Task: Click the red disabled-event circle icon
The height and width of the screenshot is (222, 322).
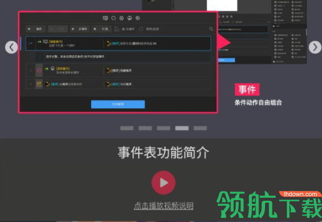Action: point(39,70)
